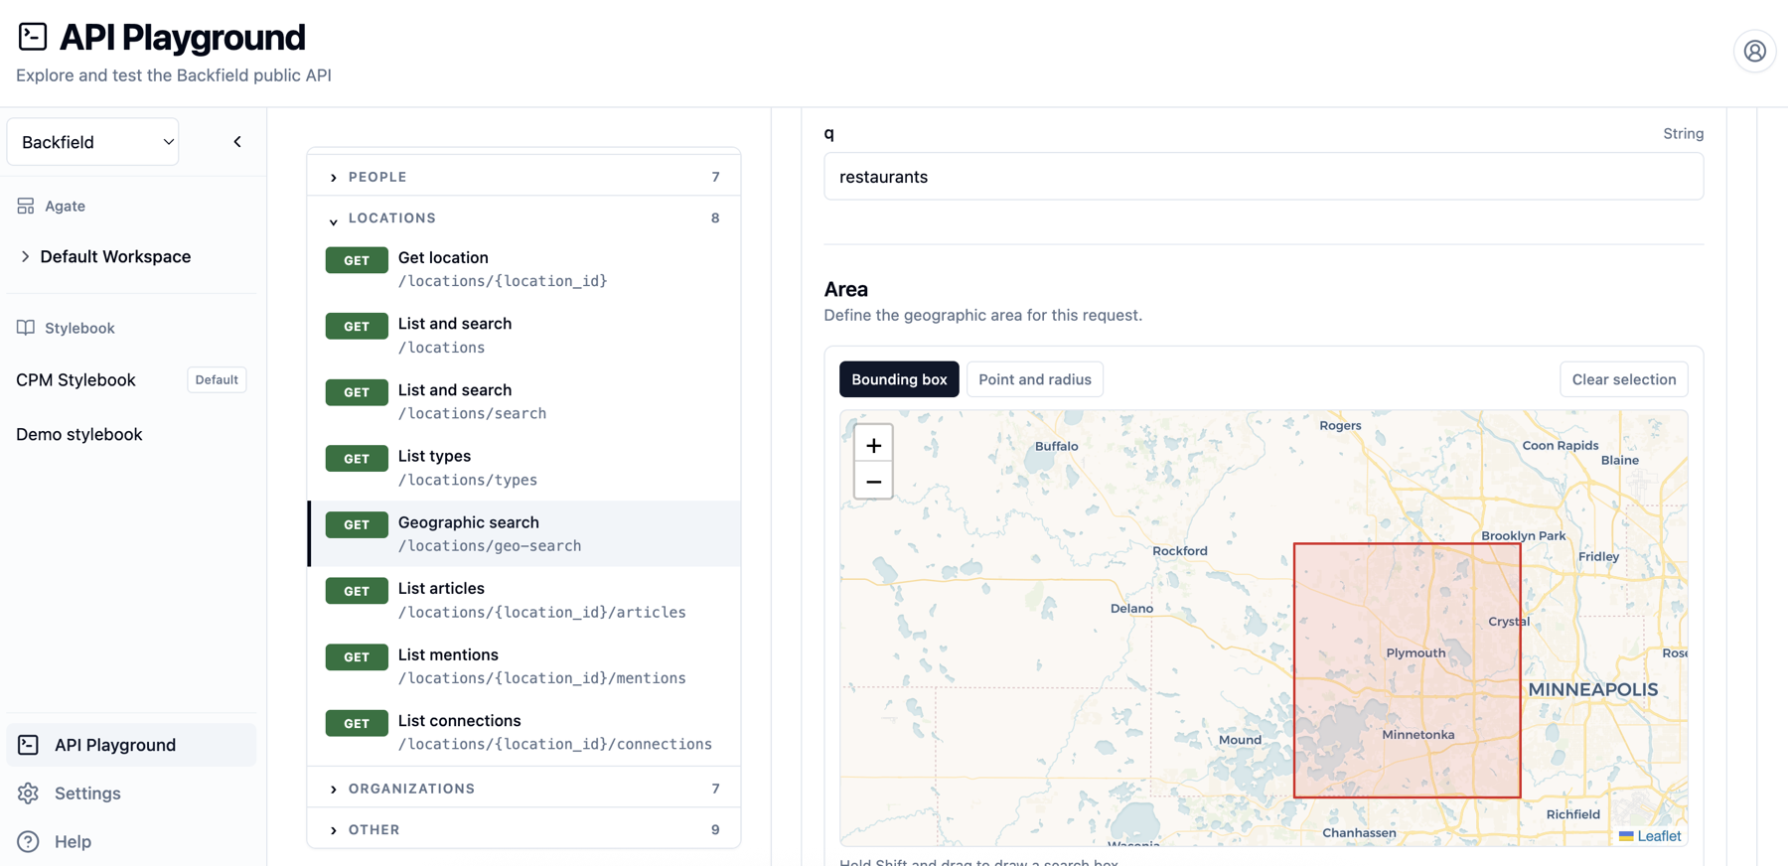Select the Geographic search endpoint
Image resolution: width=1788 pixels, height=866 pixels.
524,534
